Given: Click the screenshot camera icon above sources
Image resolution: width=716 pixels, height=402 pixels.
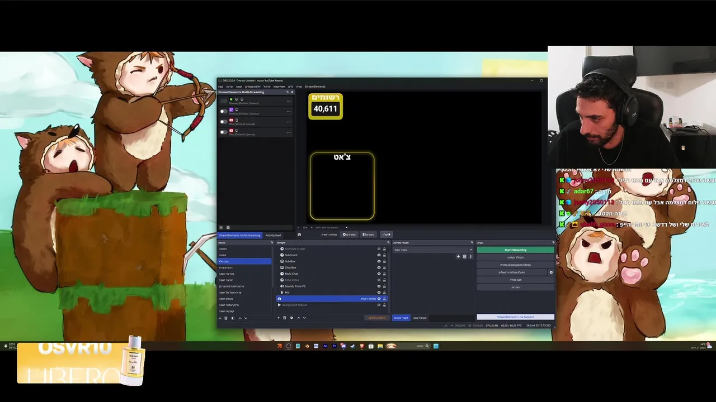Looking at the screenshot, I should [299, 234].
